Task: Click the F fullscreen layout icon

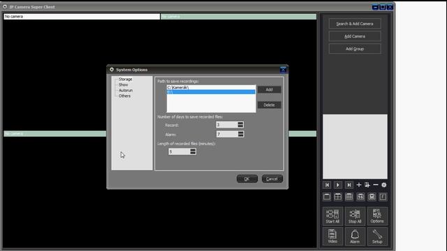Action: 383,197
